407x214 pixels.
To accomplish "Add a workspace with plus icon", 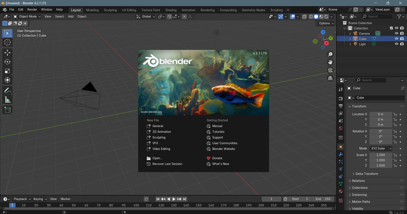I will coord(288,10).
